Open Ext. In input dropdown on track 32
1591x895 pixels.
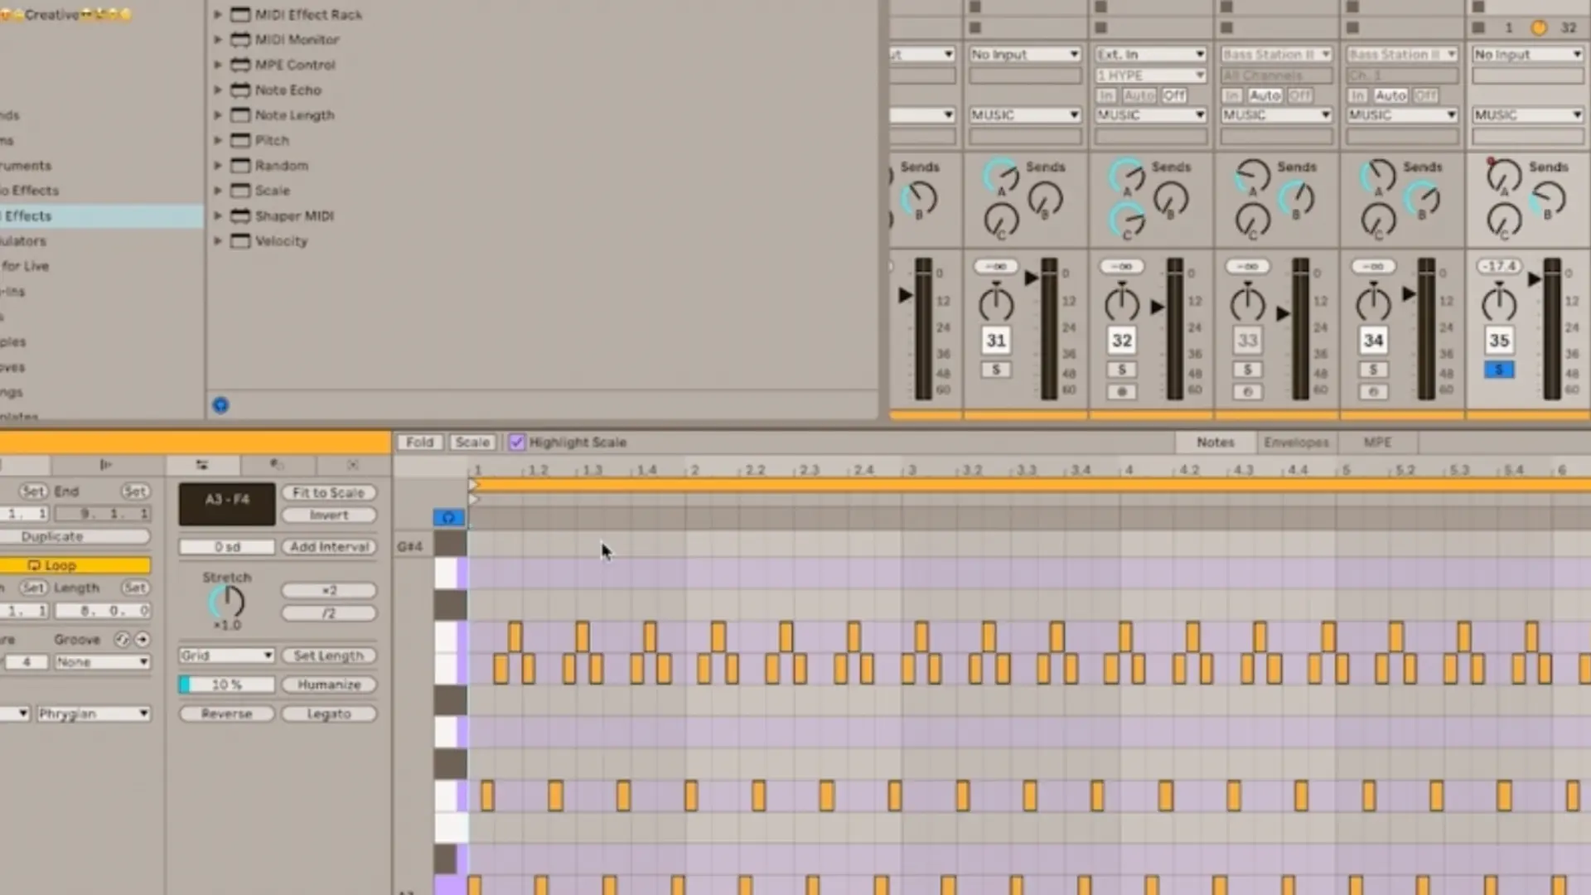1150,54
